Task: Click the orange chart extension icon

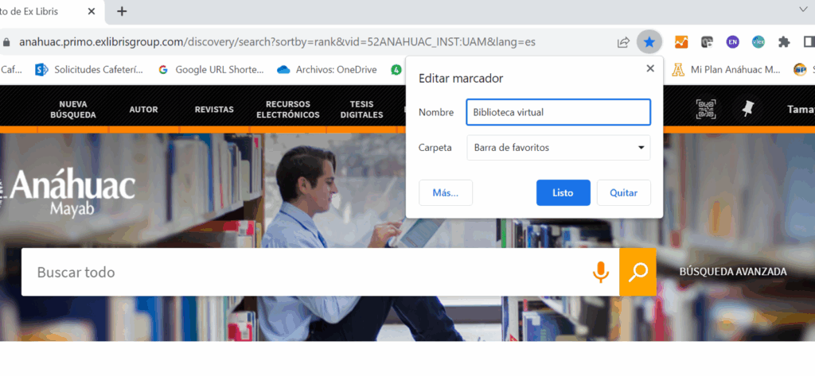Action: (681, 41)
